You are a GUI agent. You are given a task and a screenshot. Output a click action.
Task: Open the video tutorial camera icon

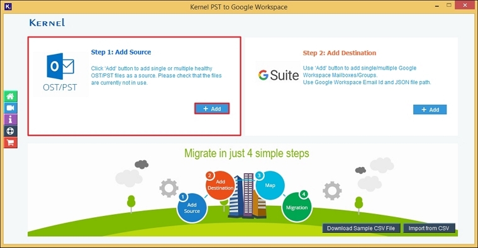click(x=10, y=108)
